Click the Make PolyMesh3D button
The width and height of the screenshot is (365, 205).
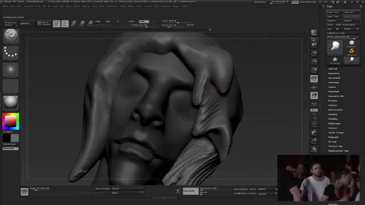[347, 25]
